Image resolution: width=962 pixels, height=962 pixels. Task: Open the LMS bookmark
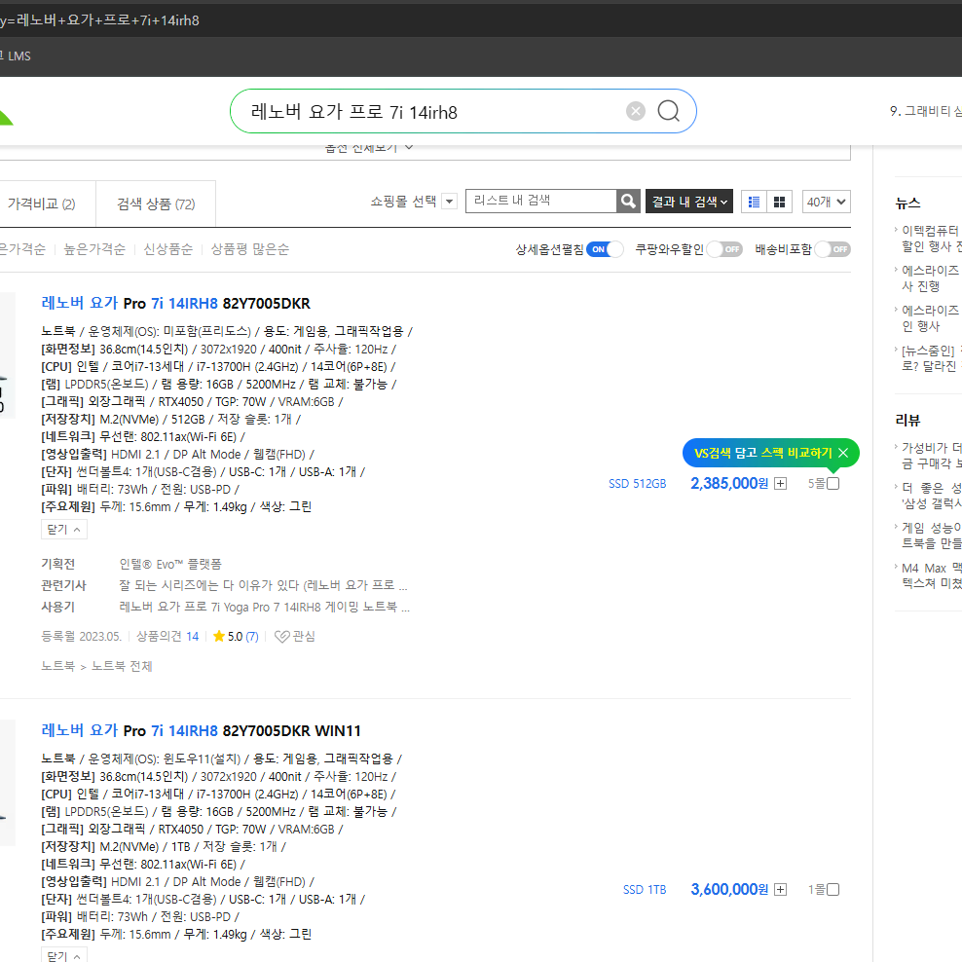pyautogui.click(x=19, y=55)
